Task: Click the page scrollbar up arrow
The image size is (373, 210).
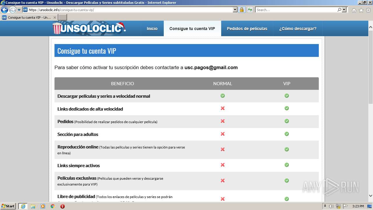Action: tap(371, 27)
